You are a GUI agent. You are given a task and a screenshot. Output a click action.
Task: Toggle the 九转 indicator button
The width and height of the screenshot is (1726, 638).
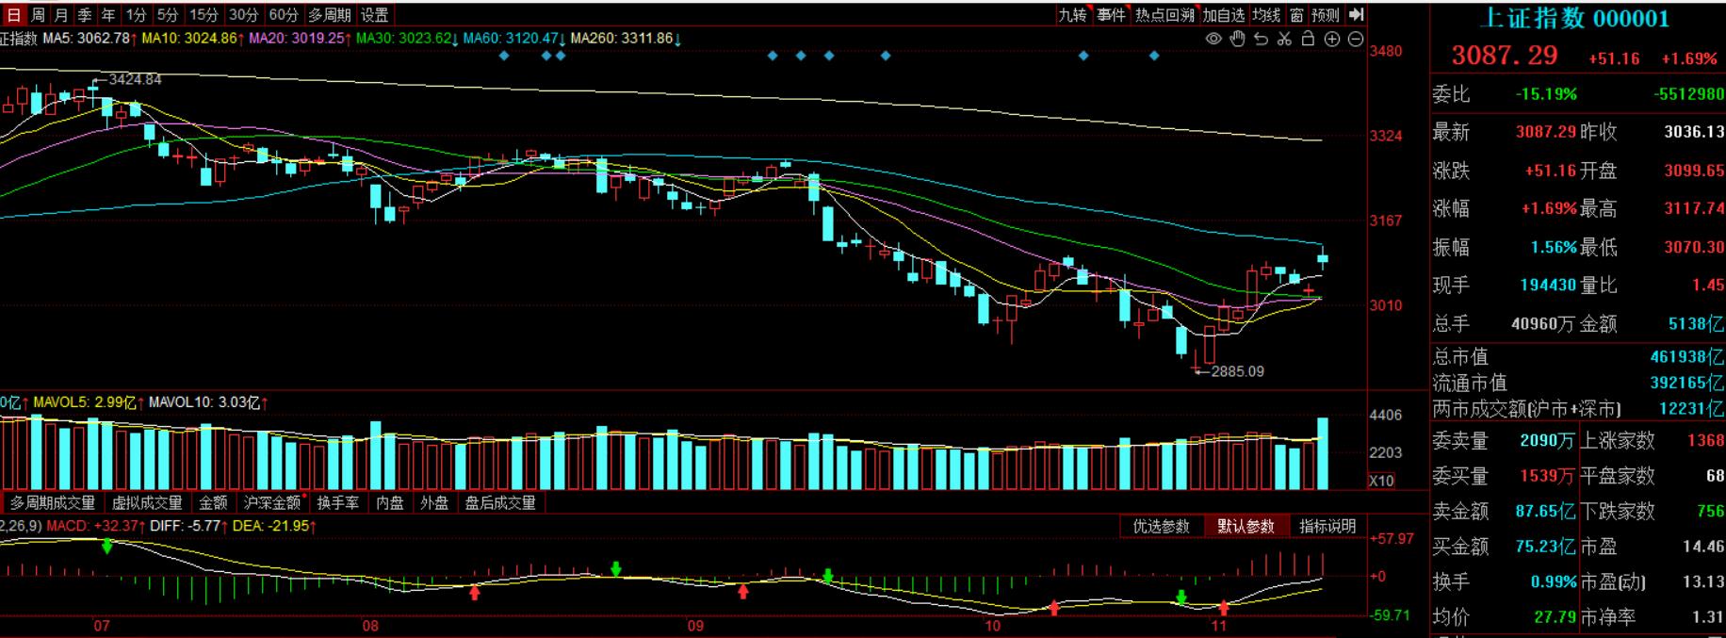pyautogui.click(x=1072, y=15)
